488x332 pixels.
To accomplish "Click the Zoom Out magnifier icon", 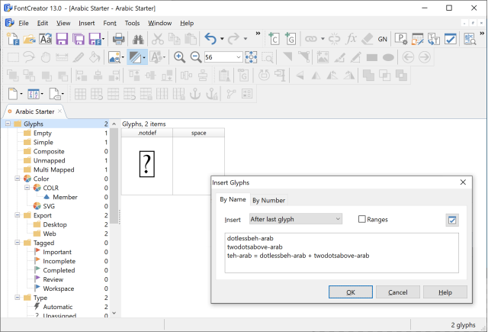I will tap(195, 57).
